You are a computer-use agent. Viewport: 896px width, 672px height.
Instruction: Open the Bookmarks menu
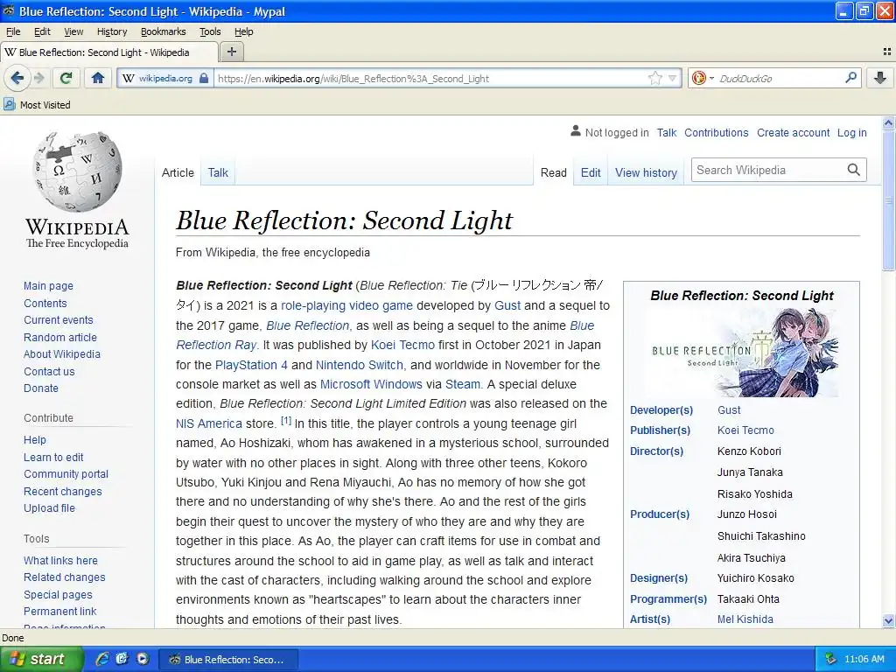click(x=164, y=31)
